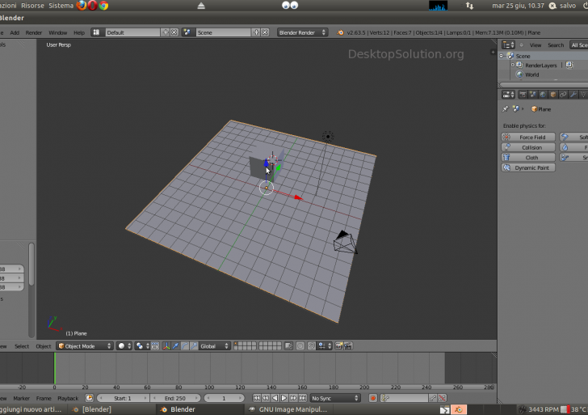
Task: Expand the RenderLayers tree item
Action: tap(512, 65)
